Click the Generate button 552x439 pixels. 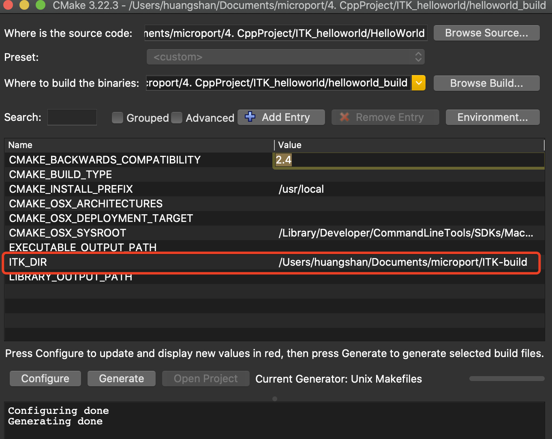point(122,379)
